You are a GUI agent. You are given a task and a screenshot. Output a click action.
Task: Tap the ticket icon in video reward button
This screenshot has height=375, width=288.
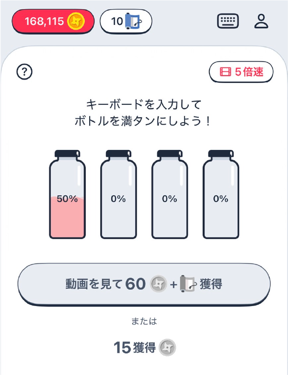[x=188, y=284]
